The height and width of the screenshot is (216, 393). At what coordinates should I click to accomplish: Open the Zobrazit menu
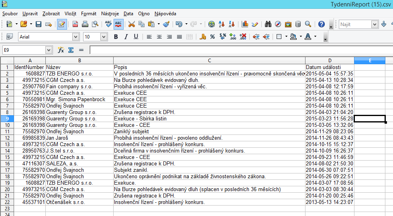click(51, 14)
